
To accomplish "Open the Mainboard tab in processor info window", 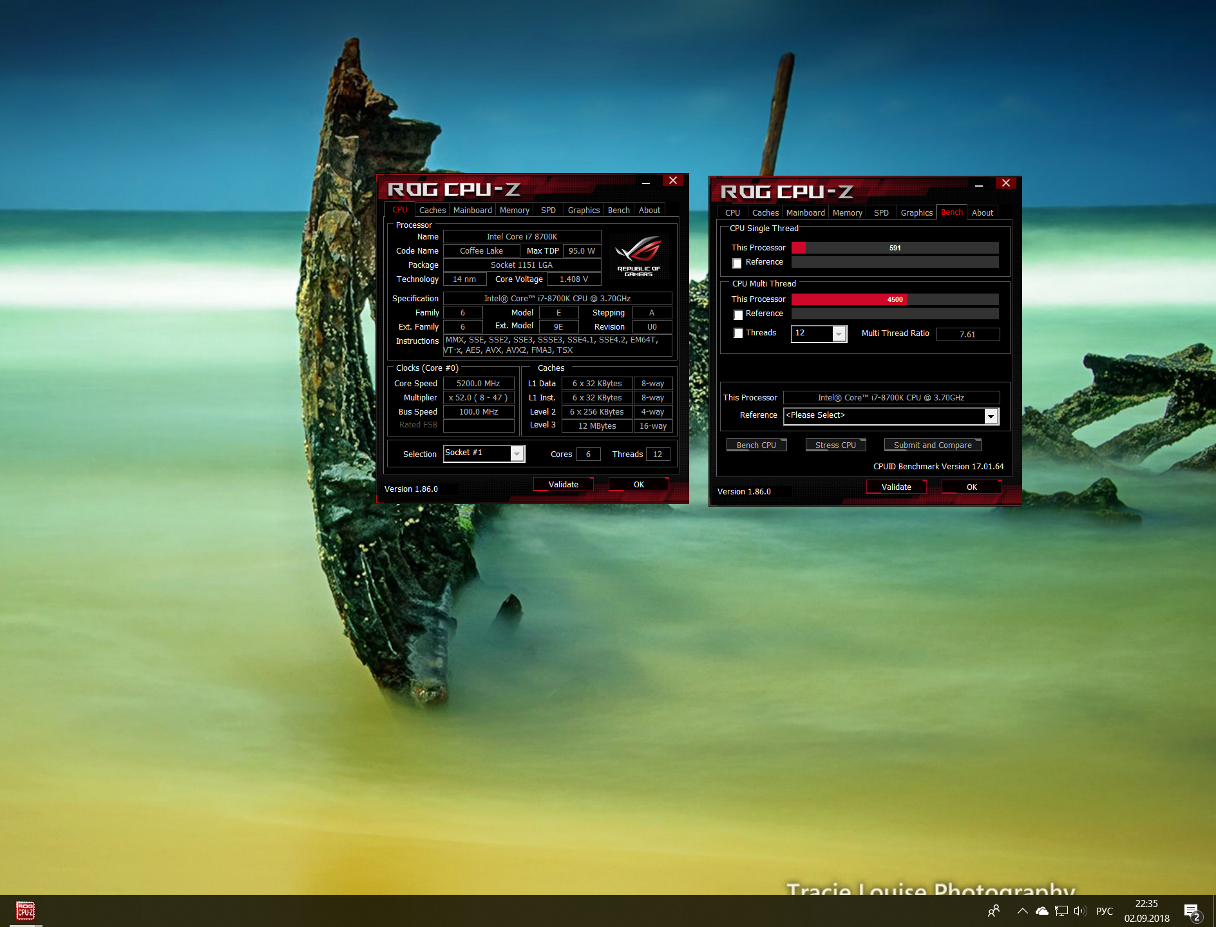I will 472,211.
